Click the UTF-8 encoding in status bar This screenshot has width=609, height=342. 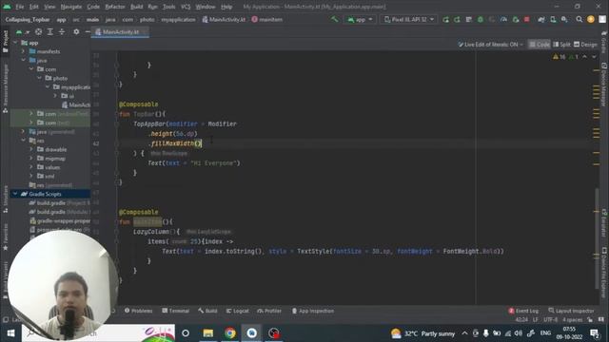pyautogui.click(x=550, y=320)
